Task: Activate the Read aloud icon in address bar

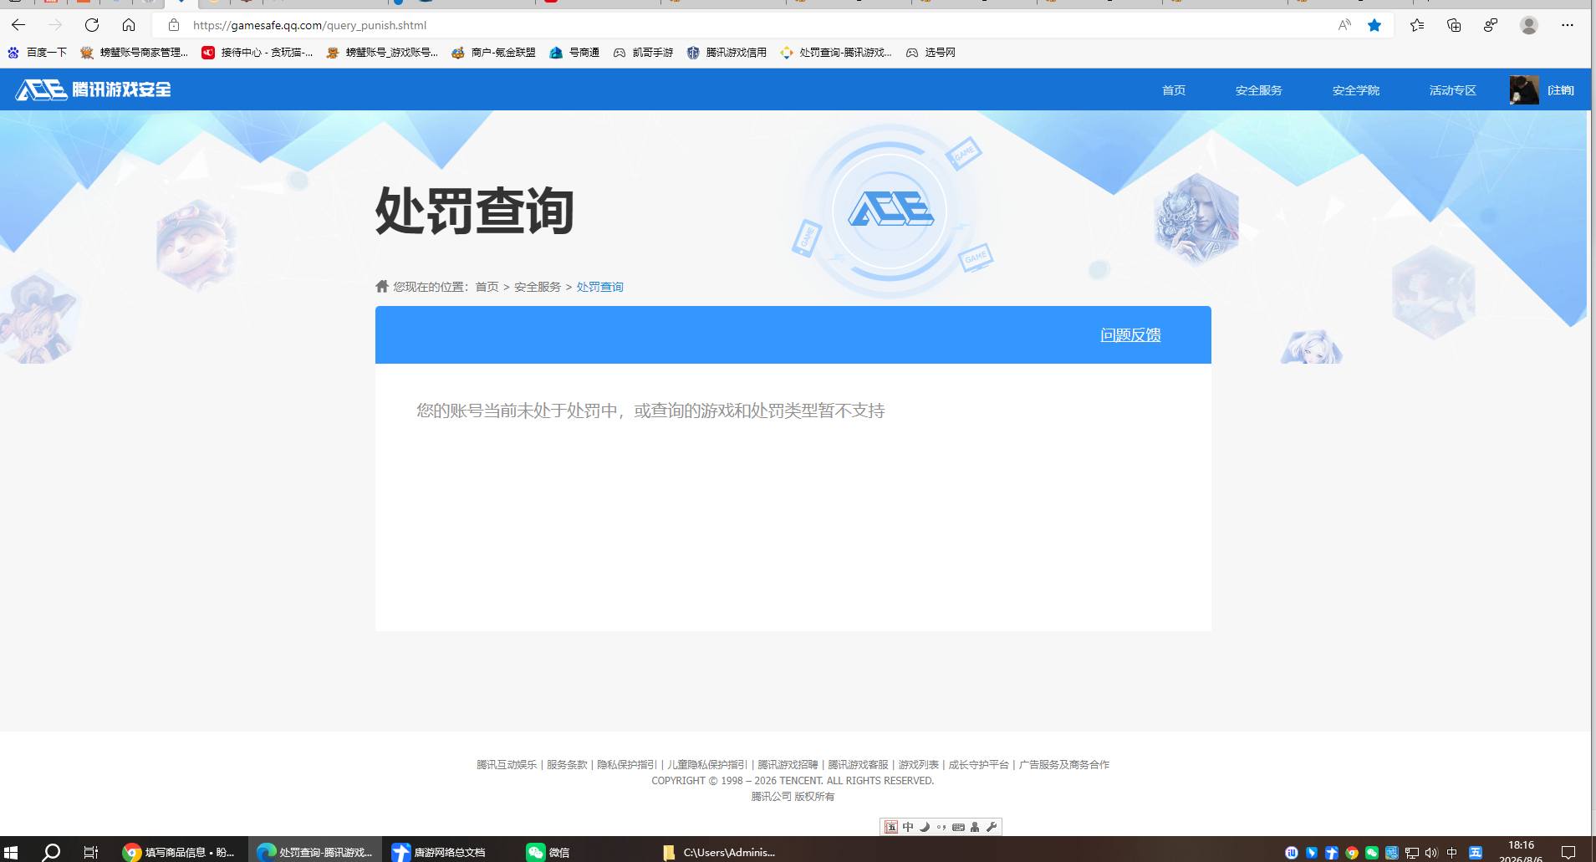Action: [1344, 25]
